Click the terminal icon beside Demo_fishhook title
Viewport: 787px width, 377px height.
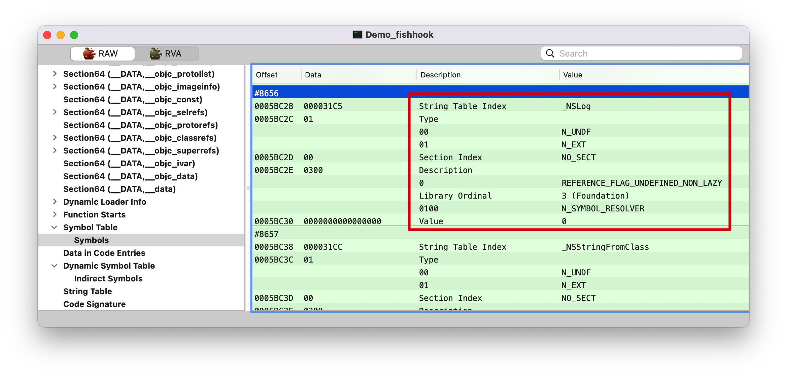click(357, 35)
